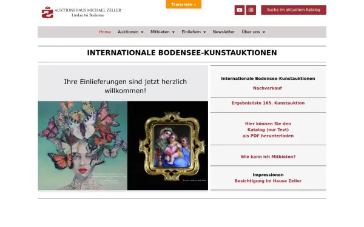
Task: Open the Newsletter menu item
Action: coord(223,32)
